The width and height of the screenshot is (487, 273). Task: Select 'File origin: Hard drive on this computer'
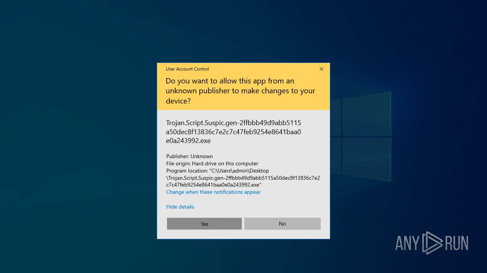[x=212, y=163]
